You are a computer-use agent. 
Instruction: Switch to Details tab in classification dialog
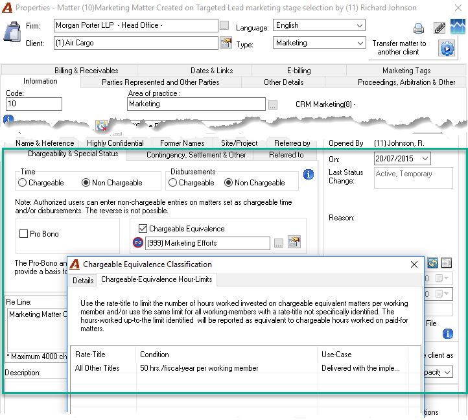click(83, 280)
